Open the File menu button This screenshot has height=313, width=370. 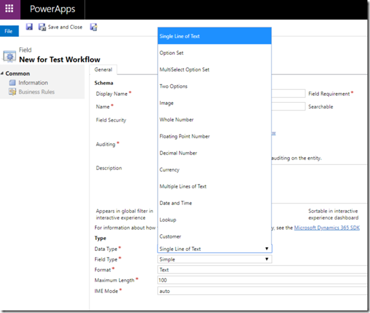tap(9, 31)
